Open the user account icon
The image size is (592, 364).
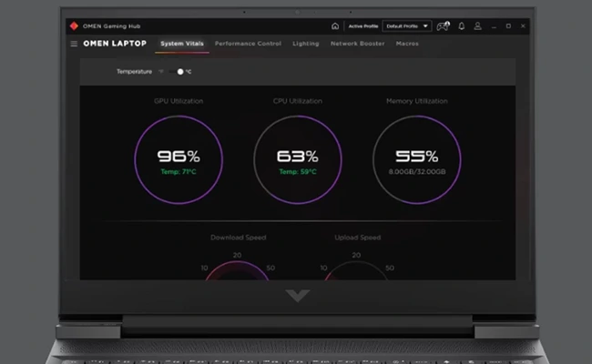pos(477,26)
